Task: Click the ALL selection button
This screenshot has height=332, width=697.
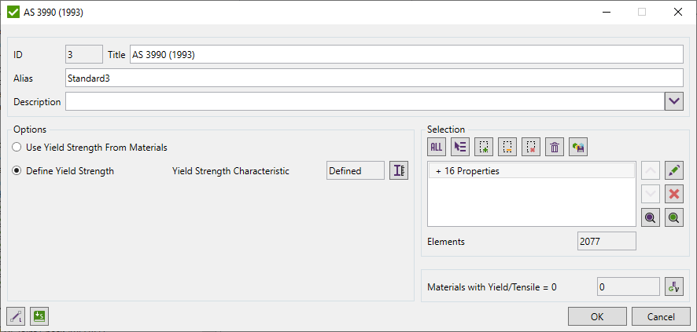Action: point(437,146)
